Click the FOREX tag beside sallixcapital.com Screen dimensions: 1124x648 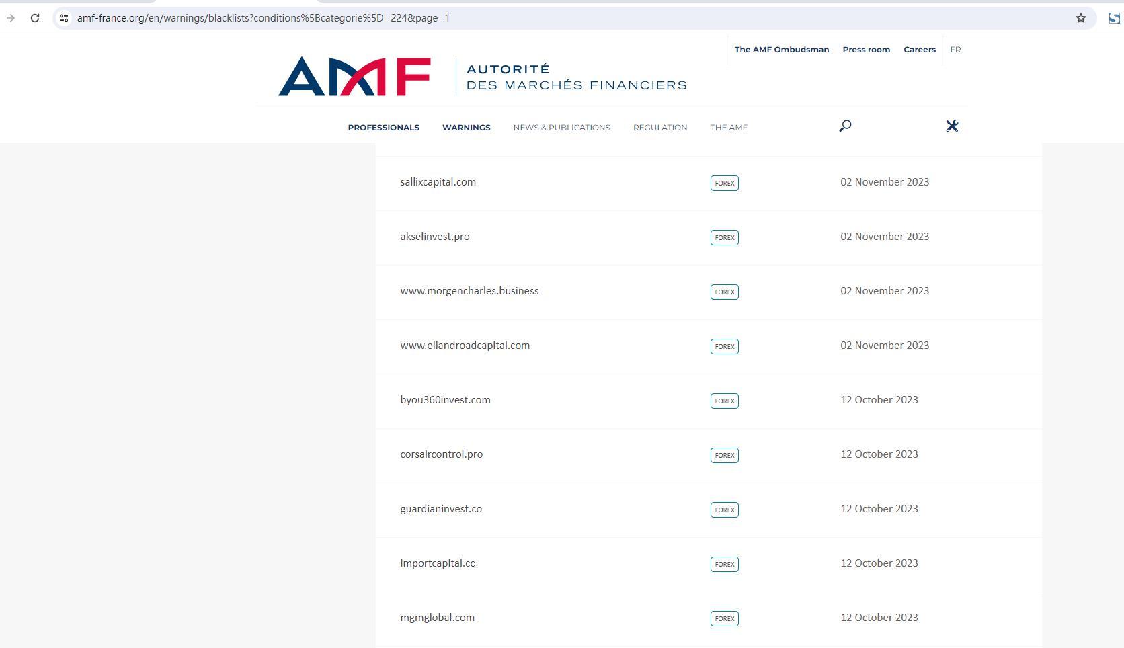coord(724,183)
